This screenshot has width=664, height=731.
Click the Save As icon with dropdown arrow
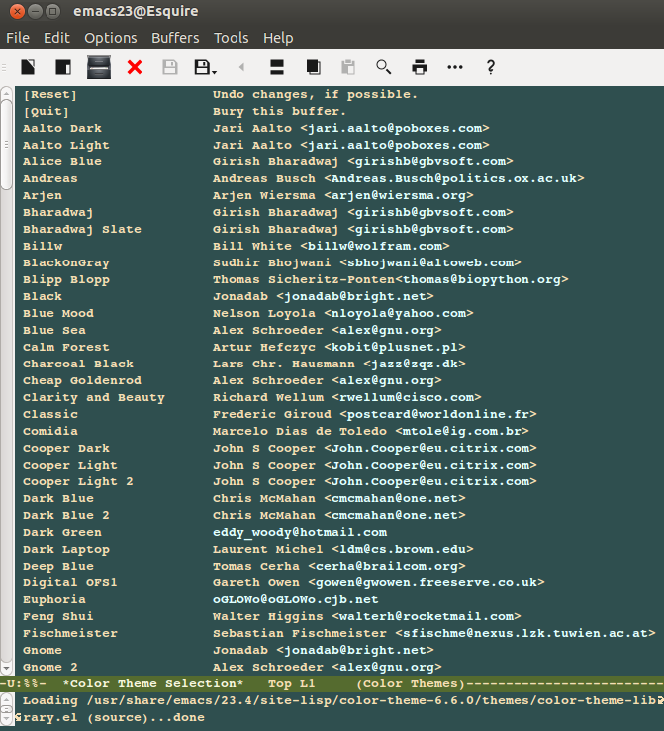(x=205, y=67)
